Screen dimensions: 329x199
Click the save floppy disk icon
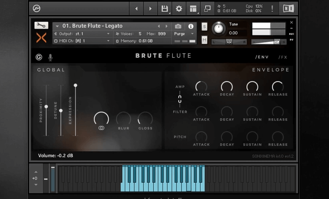point(164,9)
